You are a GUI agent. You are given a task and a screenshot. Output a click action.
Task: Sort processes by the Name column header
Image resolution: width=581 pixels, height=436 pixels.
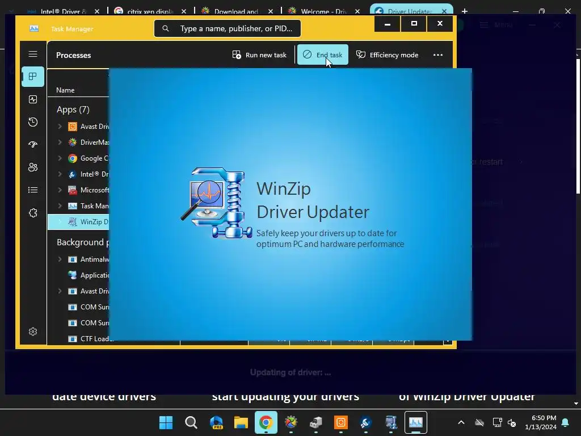(x=65, y=90)
